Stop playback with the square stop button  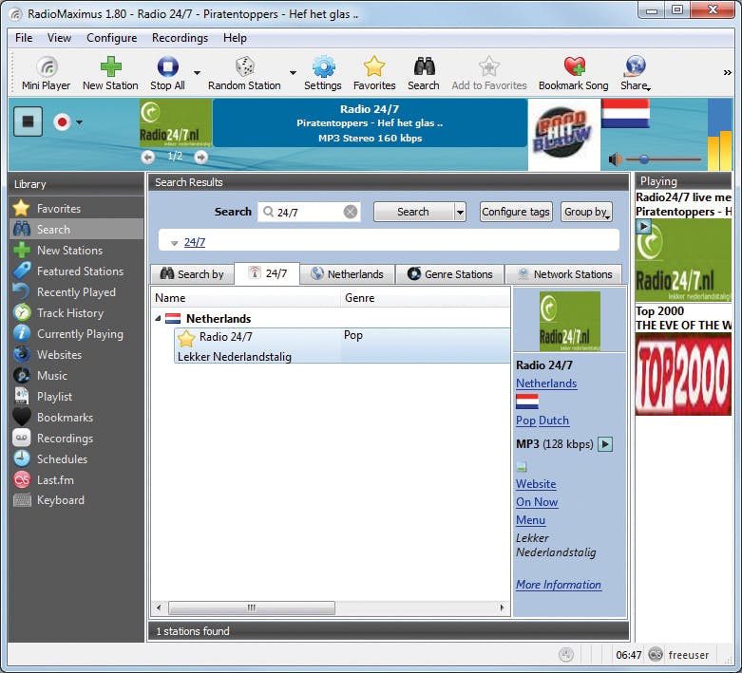tap(28, 122)
